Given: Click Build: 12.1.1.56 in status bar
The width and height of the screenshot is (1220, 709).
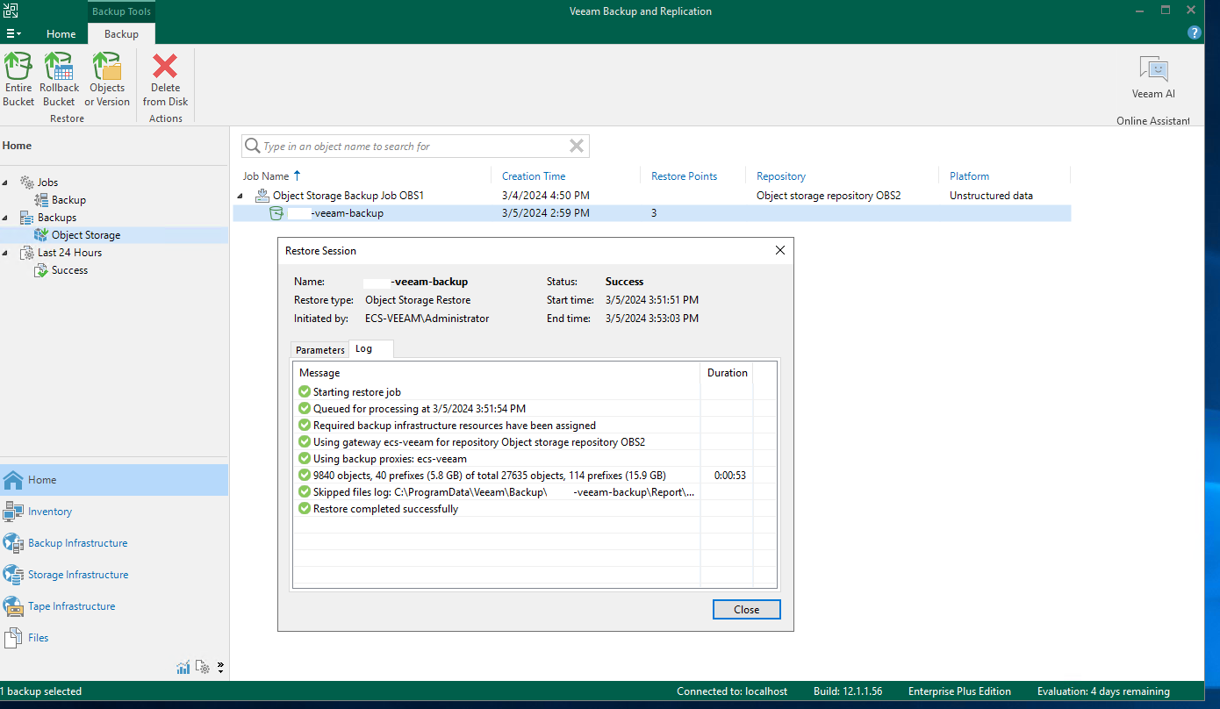Looking at the screenshot, I should [848, 691].
